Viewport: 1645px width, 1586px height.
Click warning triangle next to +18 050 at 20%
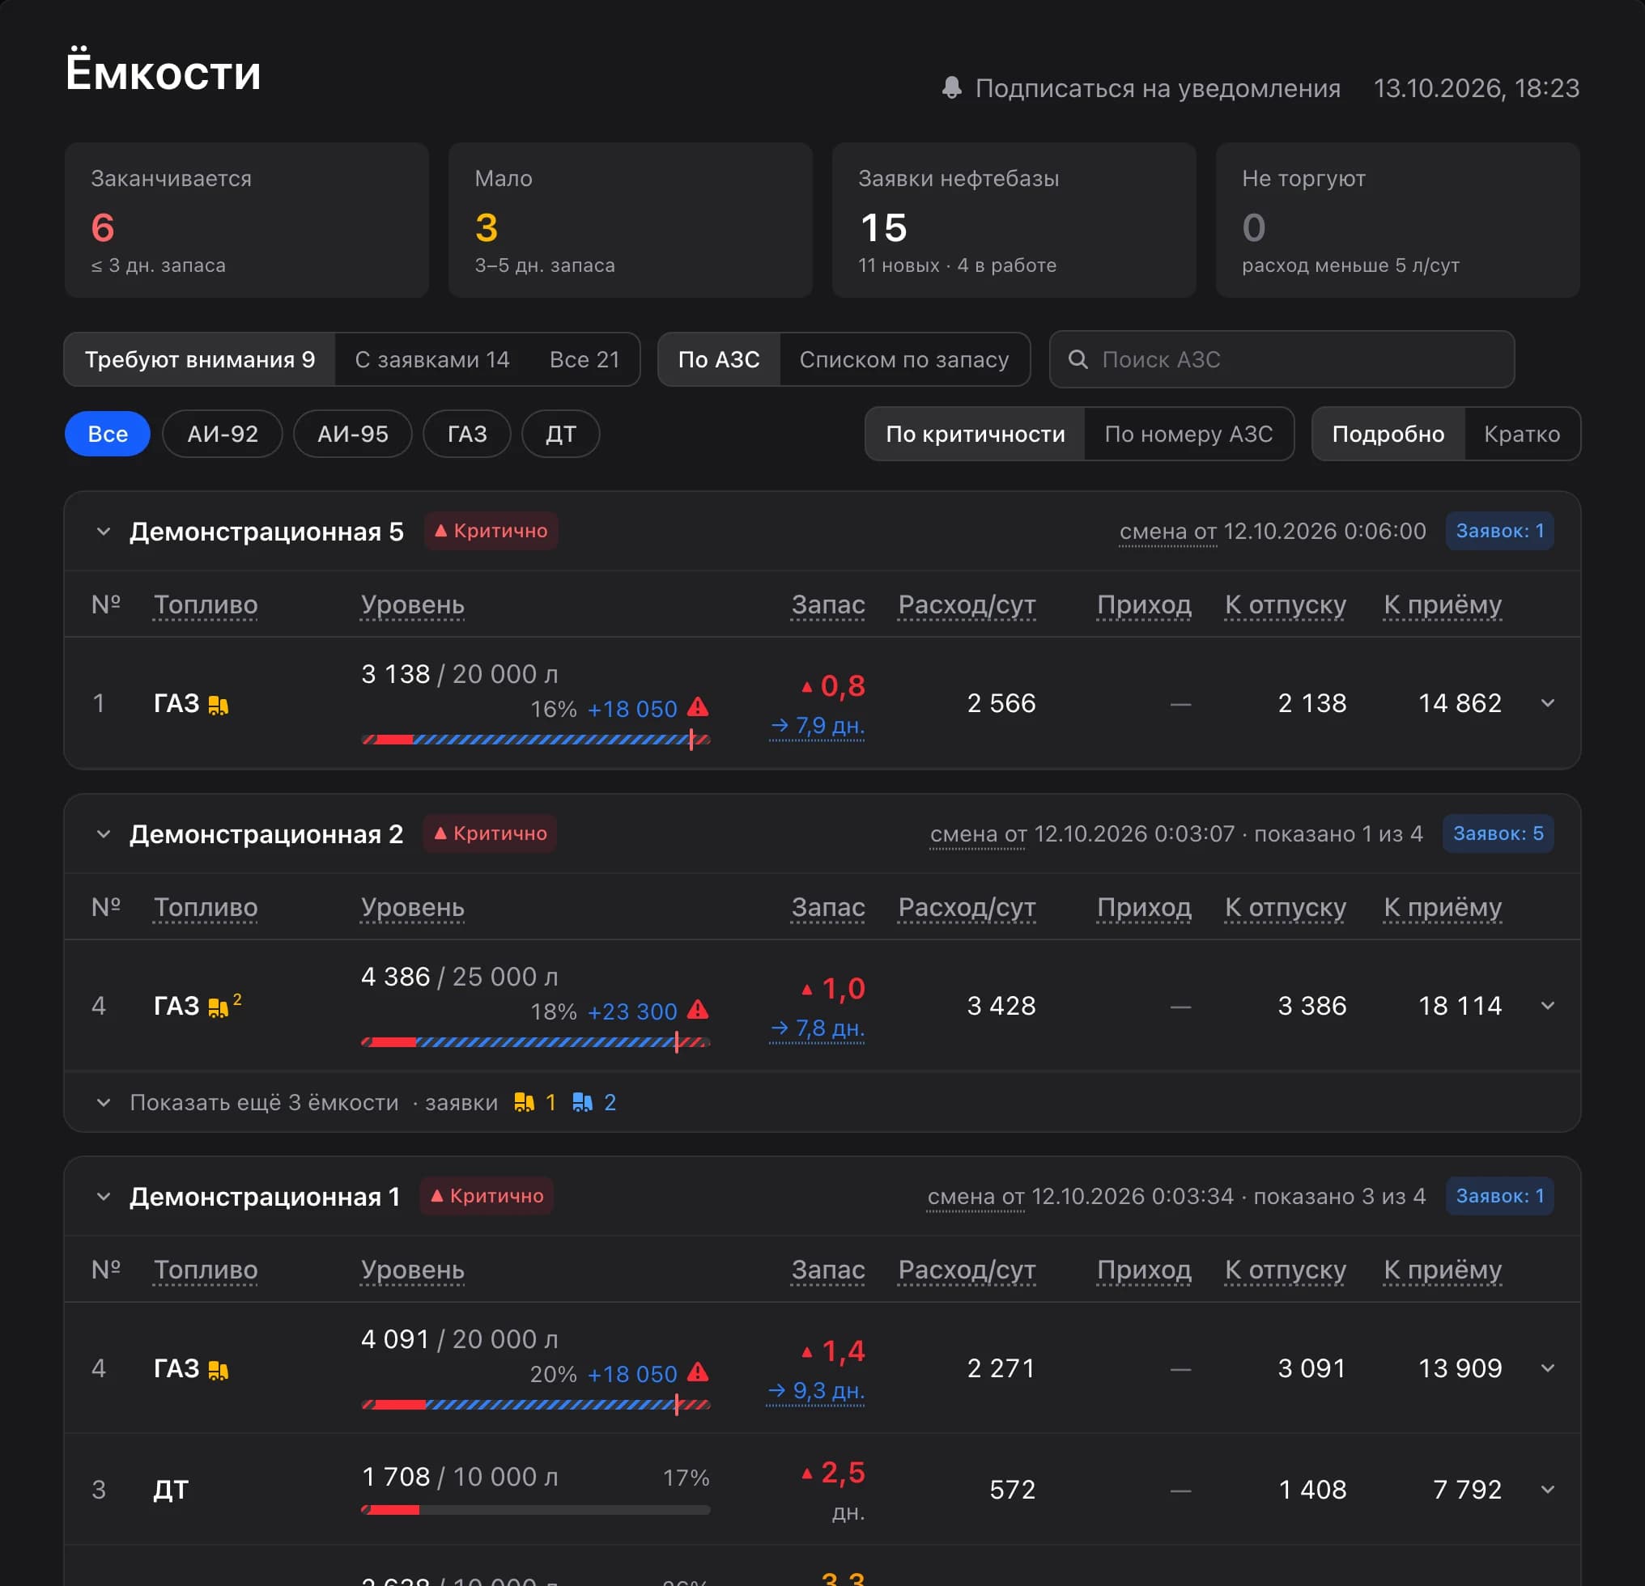pos(698,1372)
